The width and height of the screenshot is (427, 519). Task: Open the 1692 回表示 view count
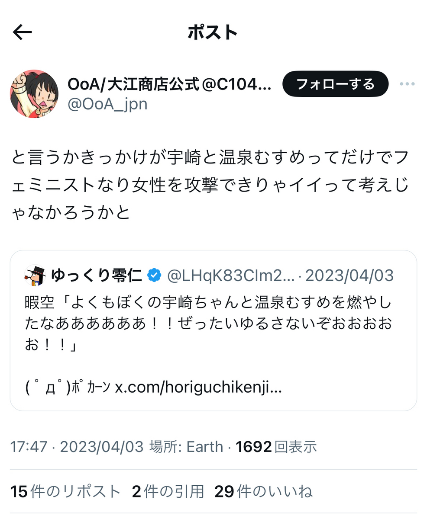(276, 447)
